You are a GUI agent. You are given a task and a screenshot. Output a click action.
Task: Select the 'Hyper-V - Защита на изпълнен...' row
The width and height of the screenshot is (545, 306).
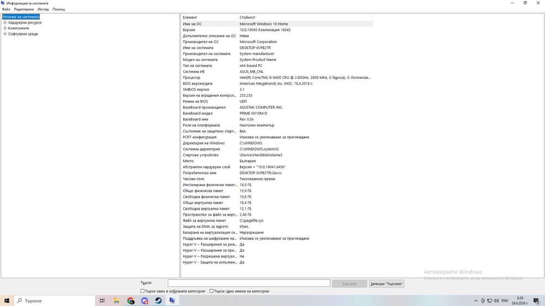point(277,262)
